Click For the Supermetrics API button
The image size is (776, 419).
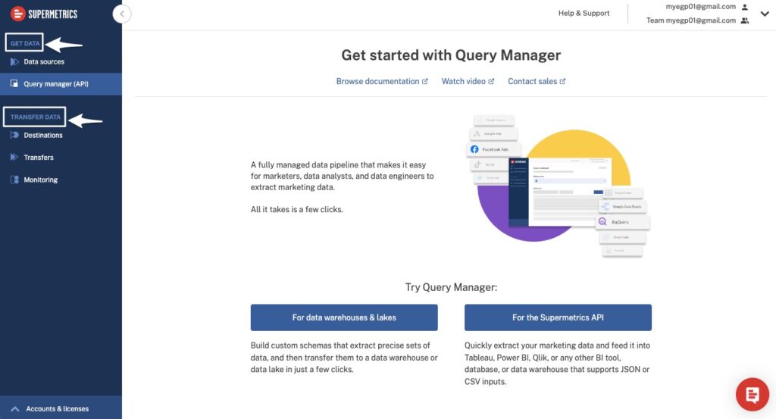(x=558, y=317)
